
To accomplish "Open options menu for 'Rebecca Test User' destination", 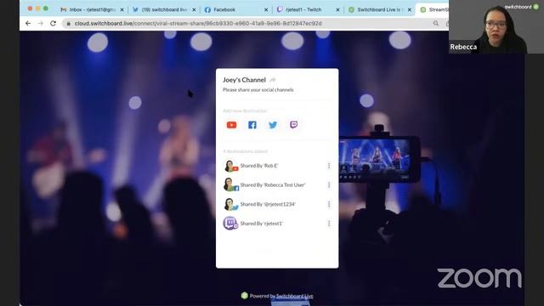I will (x=329, y=185).
